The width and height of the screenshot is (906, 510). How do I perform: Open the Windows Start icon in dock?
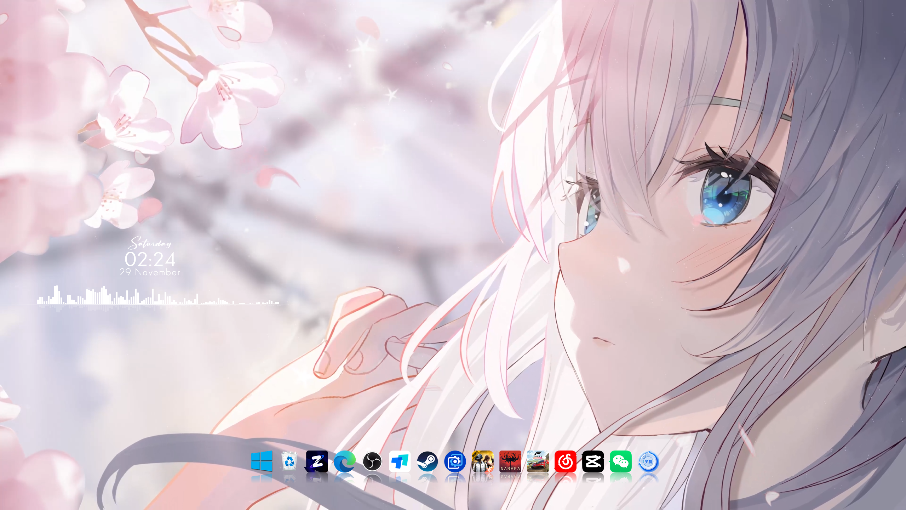pos(262,461)
